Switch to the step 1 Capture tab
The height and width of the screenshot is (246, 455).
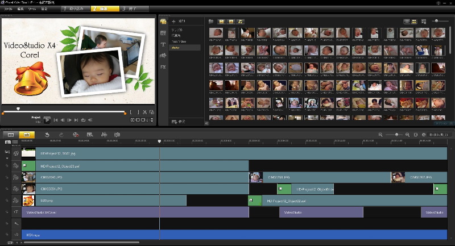tap(75, 9)
